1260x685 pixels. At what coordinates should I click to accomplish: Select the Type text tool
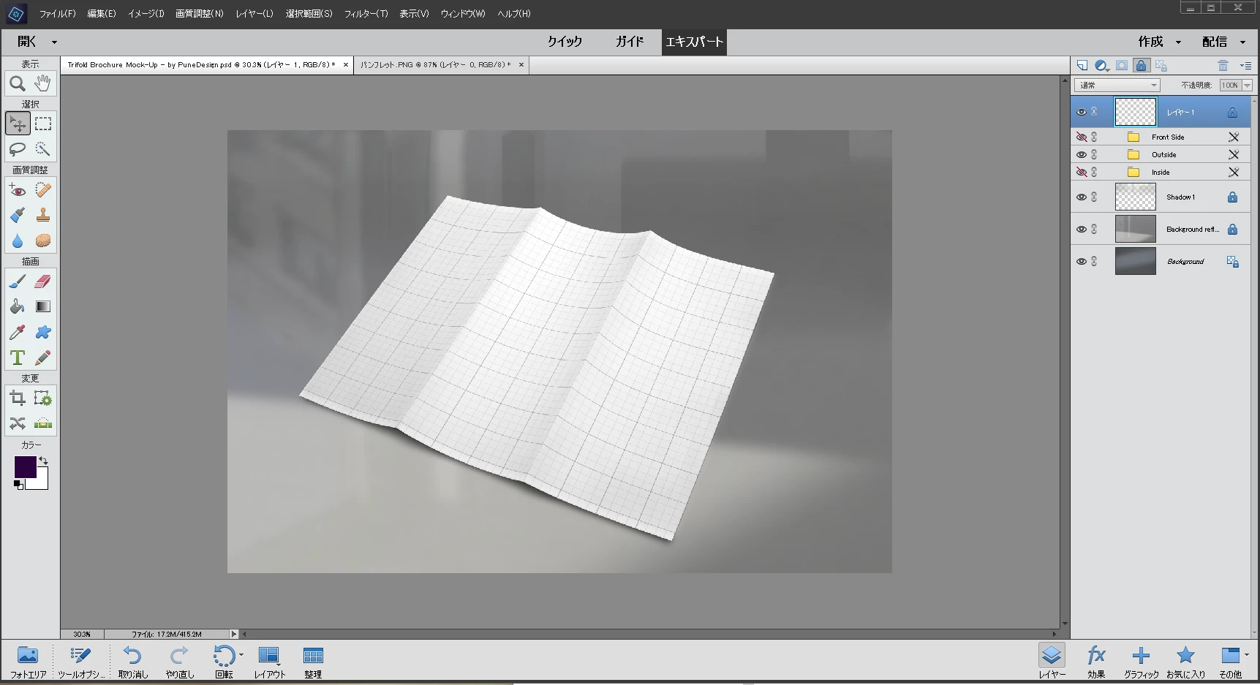(18, 357)
